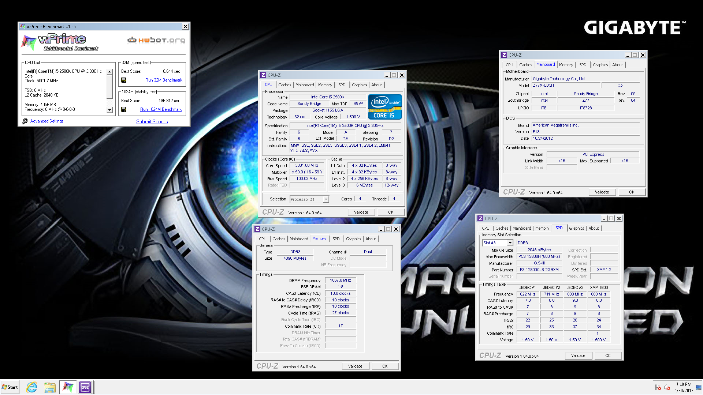Click the CPU List scroll down arrow in wPrime
This screenshot has height=395, width=703.
click(x=109, y=110)
